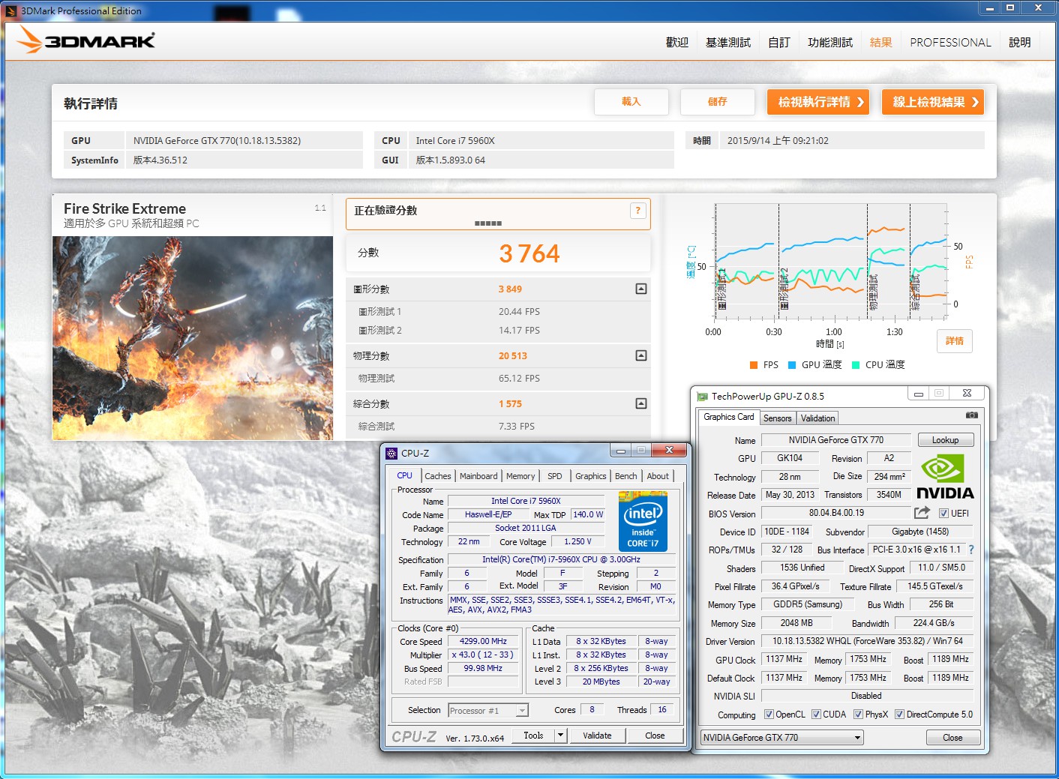Toggle the UEFI checkbox in GPU-Z

pyautogui.click(x=943, y=514)
